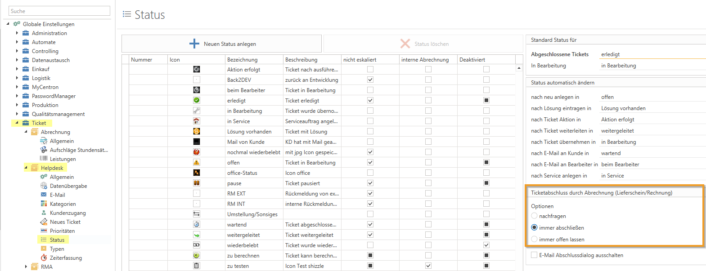Image resolution: width=706 pixels, height=271 pixels.
Task: Expand the RMA tree node
Action: 26,267
